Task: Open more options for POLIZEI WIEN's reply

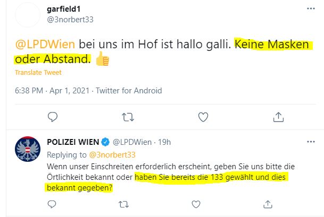Action: pos(311,142)
